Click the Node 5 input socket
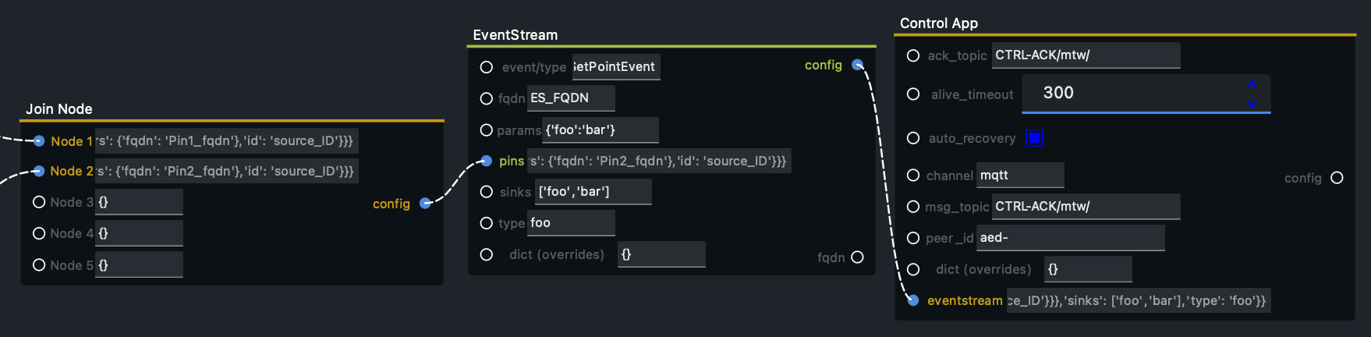 tap(39, 265)
